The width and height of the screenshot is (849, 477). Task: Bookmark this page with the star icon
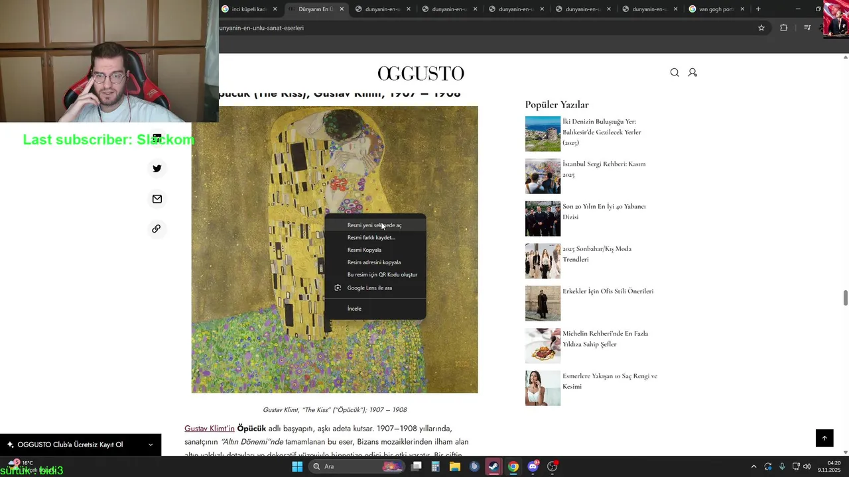pyautogui.click(x=761, y=28)
